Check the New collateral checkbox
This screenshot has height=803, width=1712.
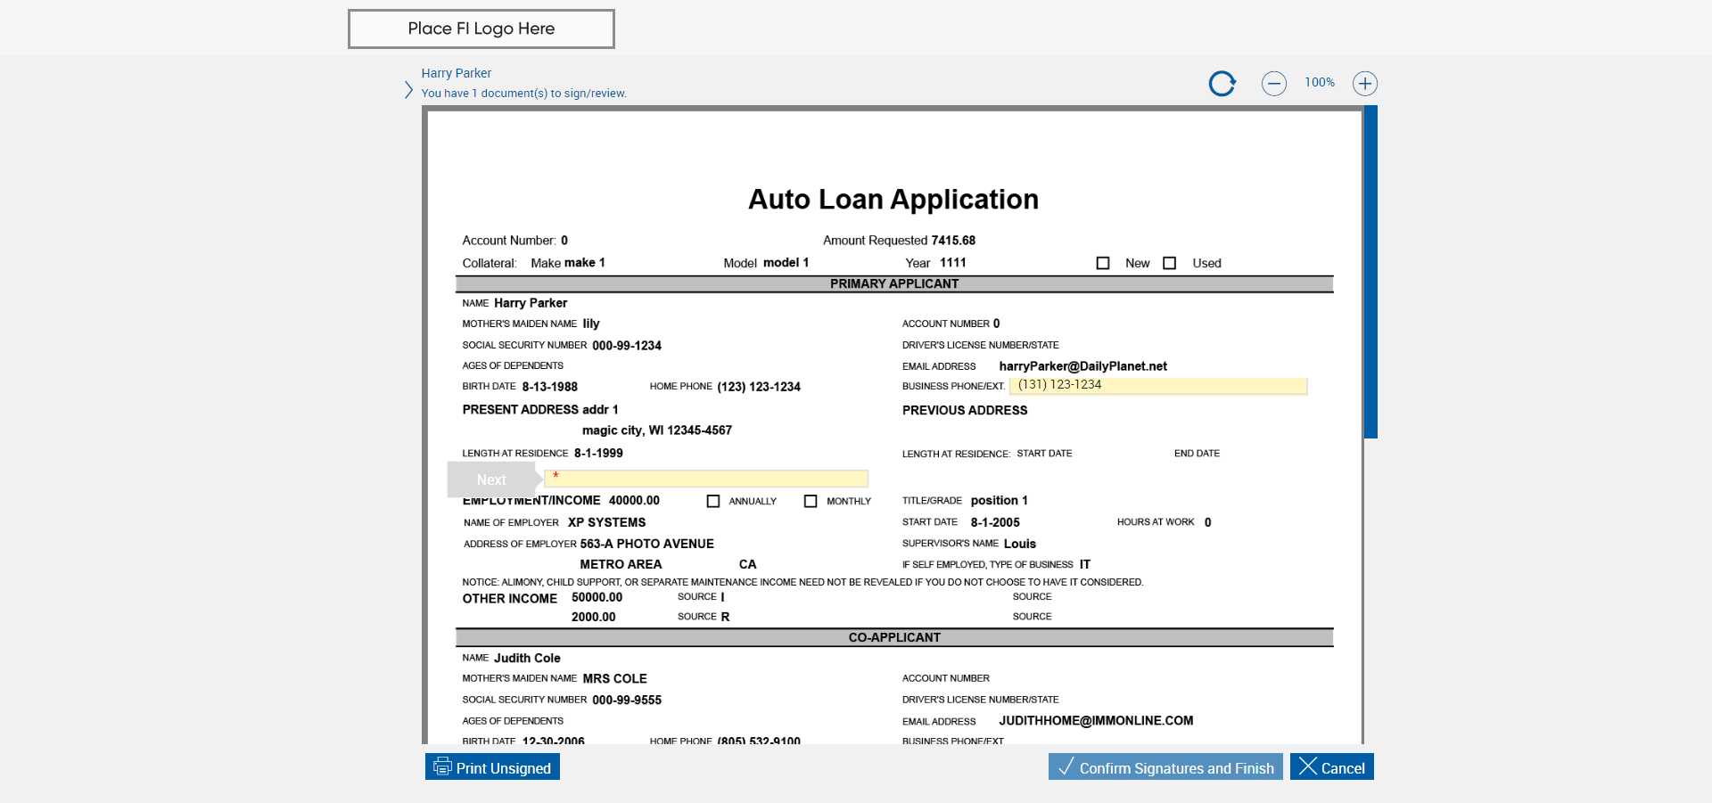pos(1103,263)
